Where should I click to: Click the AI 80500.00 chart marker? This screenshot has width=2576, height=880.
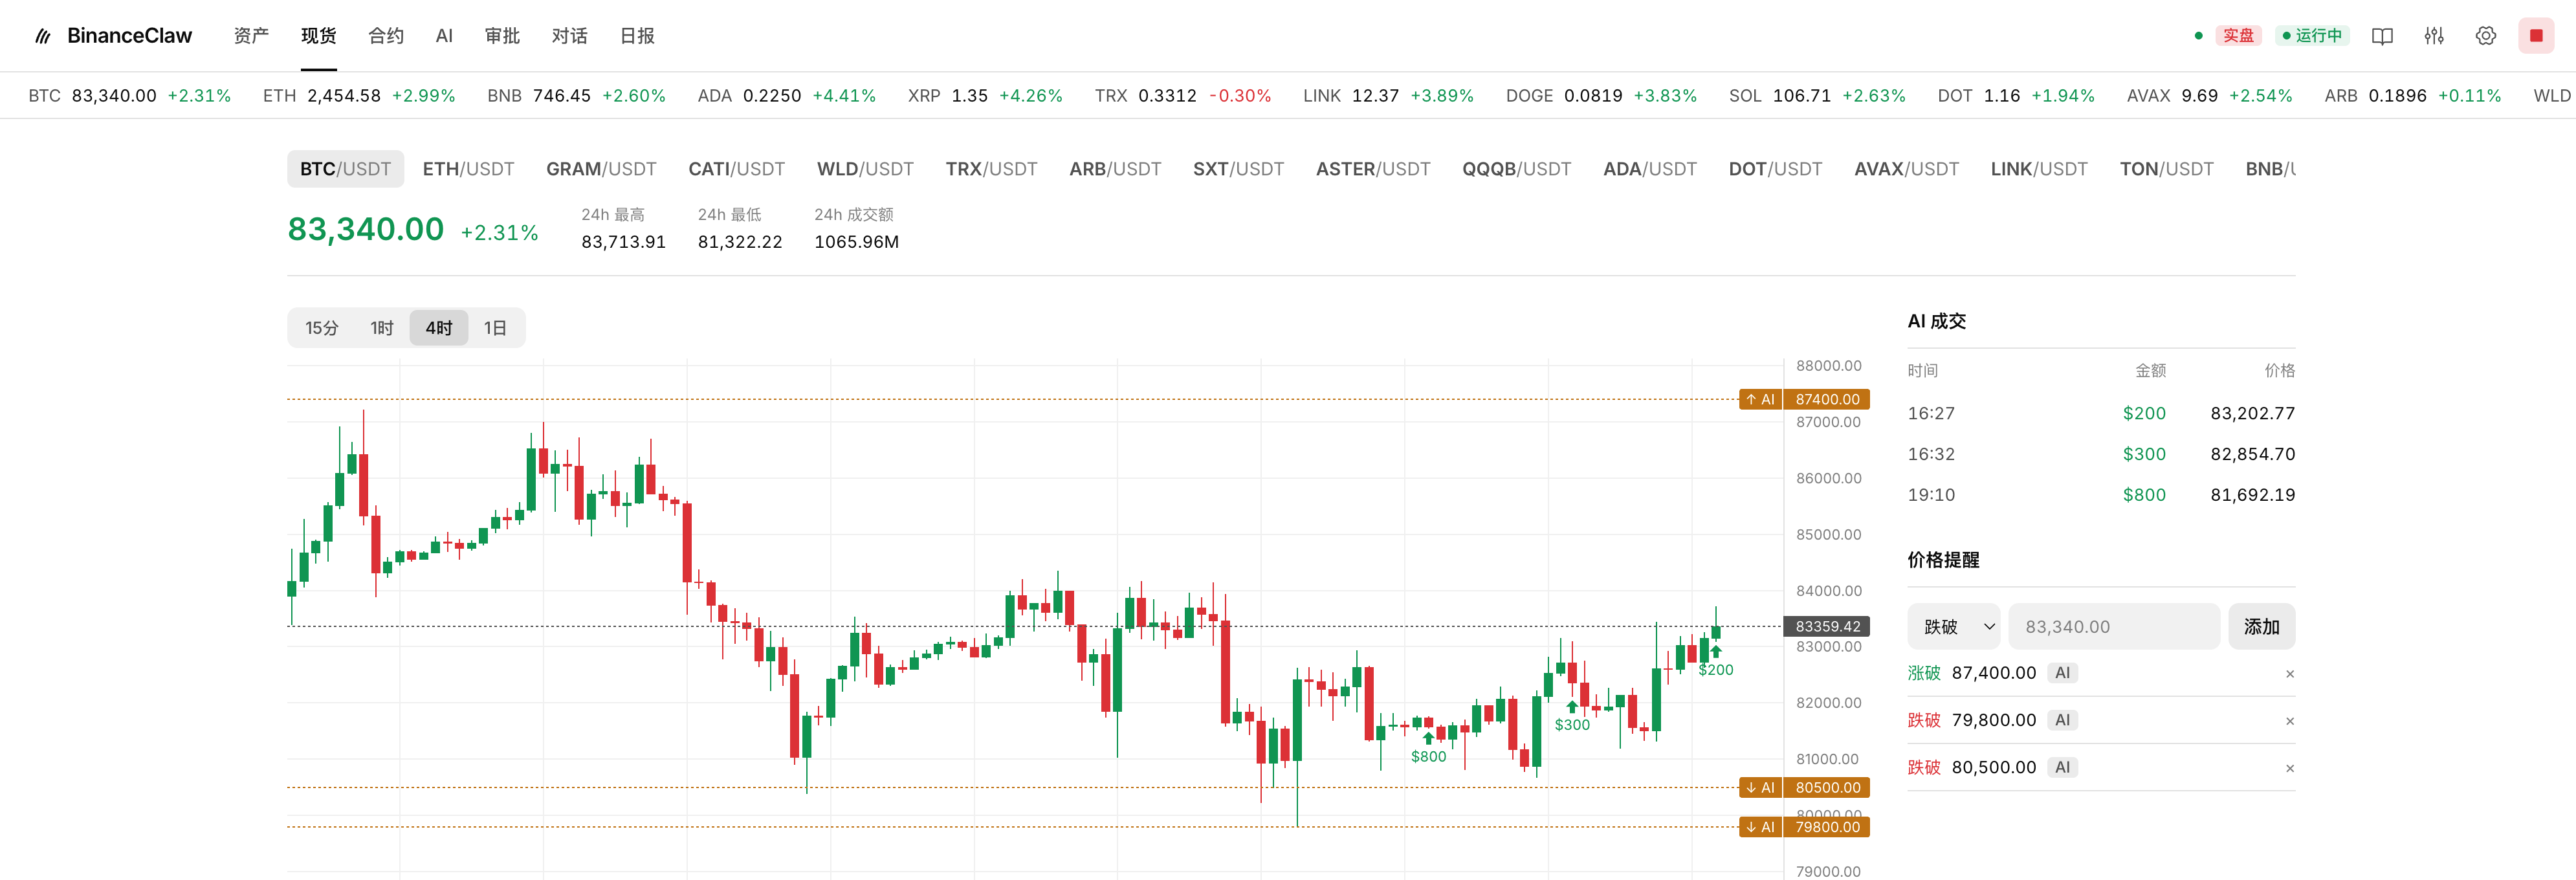(x=1804, y=788)
